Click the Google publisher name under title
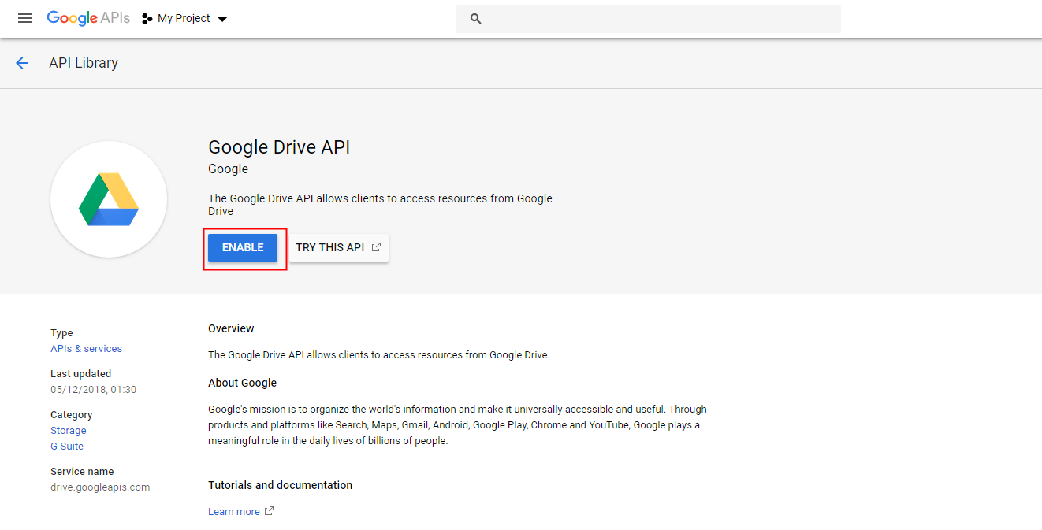This screenshot has height=530, width=1042. click(228, 169)
